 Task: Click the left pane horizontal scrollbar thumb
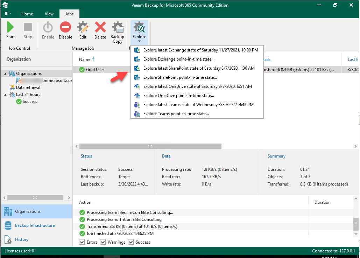point(35,197)
